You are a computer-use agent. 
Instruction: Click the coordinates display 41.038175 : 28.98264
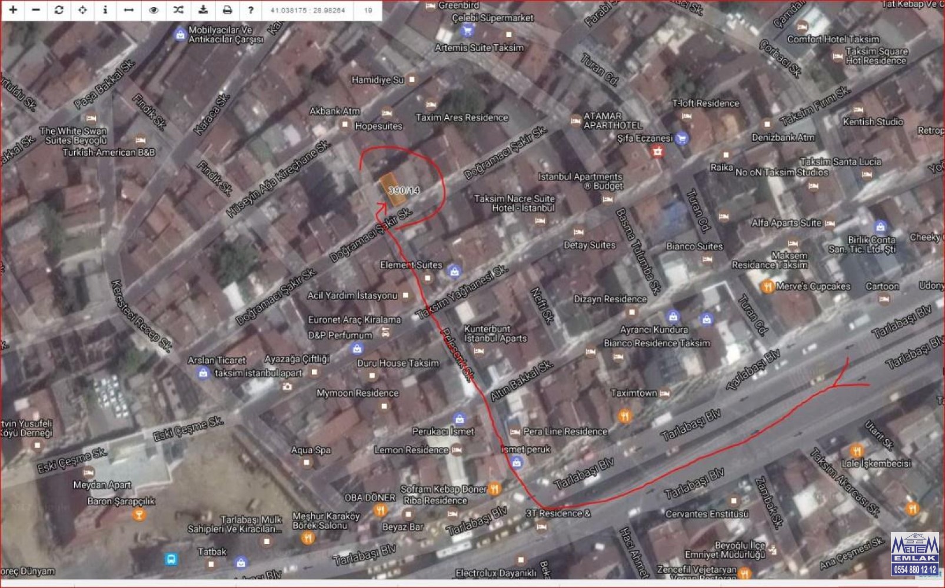pos(307,11)
